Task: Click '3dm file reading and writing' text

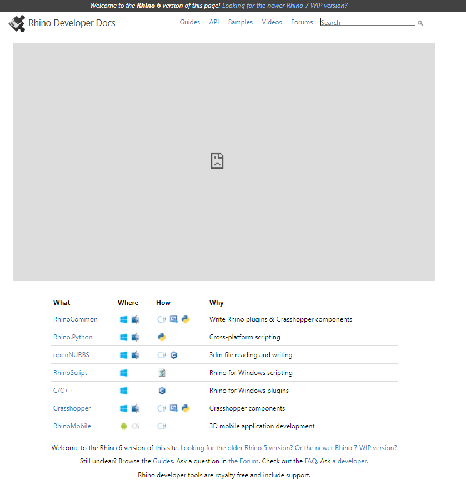Action: click(x=250, y=355)
